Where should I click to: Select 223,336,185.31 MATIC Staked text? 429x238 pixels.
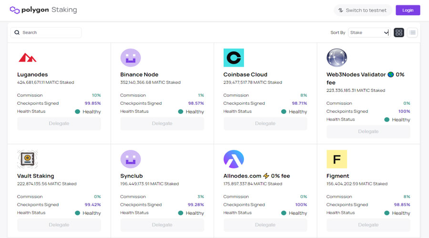[356, 90]
